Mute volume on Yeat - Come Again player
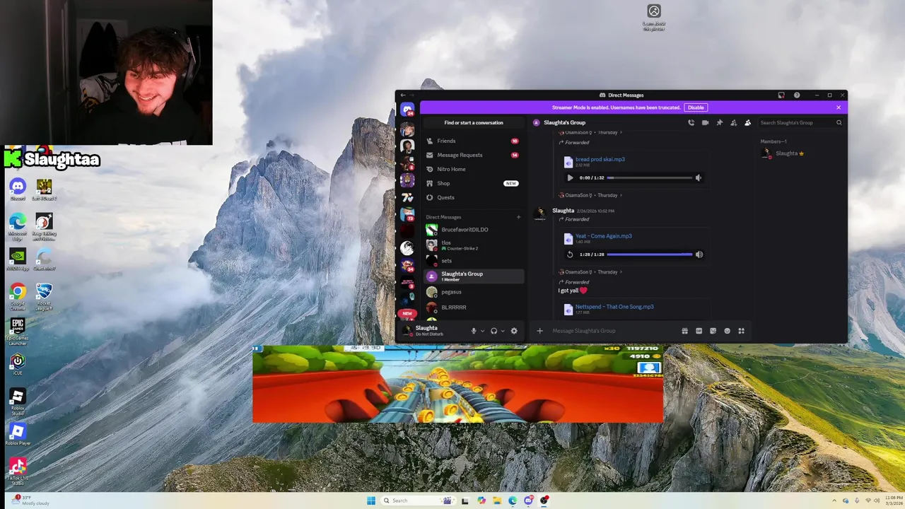The height and width of the screenshot is (509, 905). tap(699, 255)
